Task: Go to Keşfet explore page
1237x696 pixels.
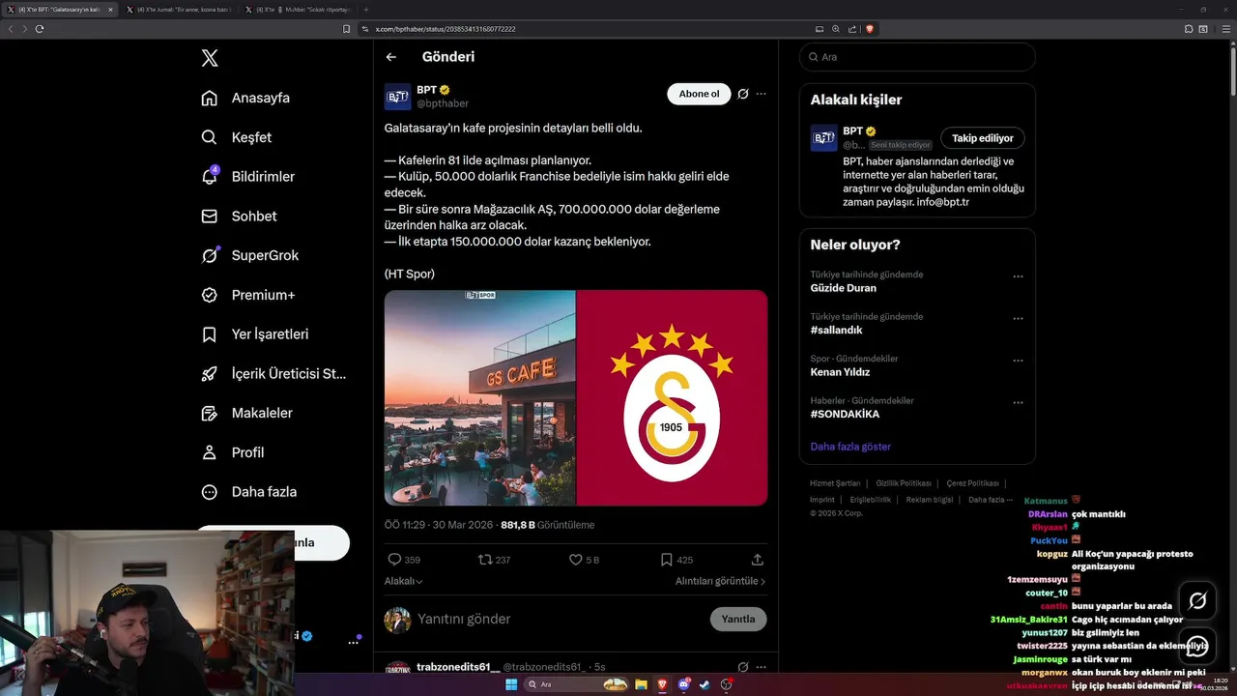Action: (x=237, y=137)
